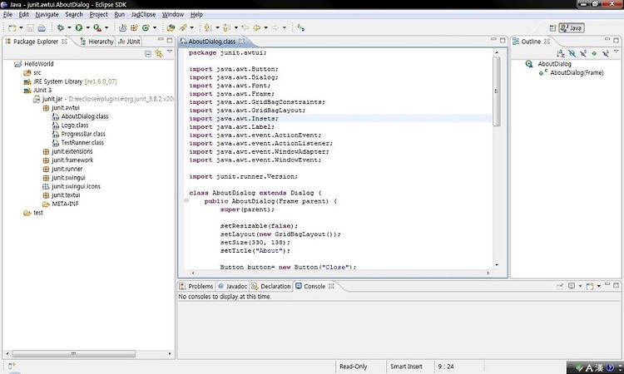This screenshot has height=374, width=624.
Task: Open the JadClipse menu
Action: click(x=143, y=14)
